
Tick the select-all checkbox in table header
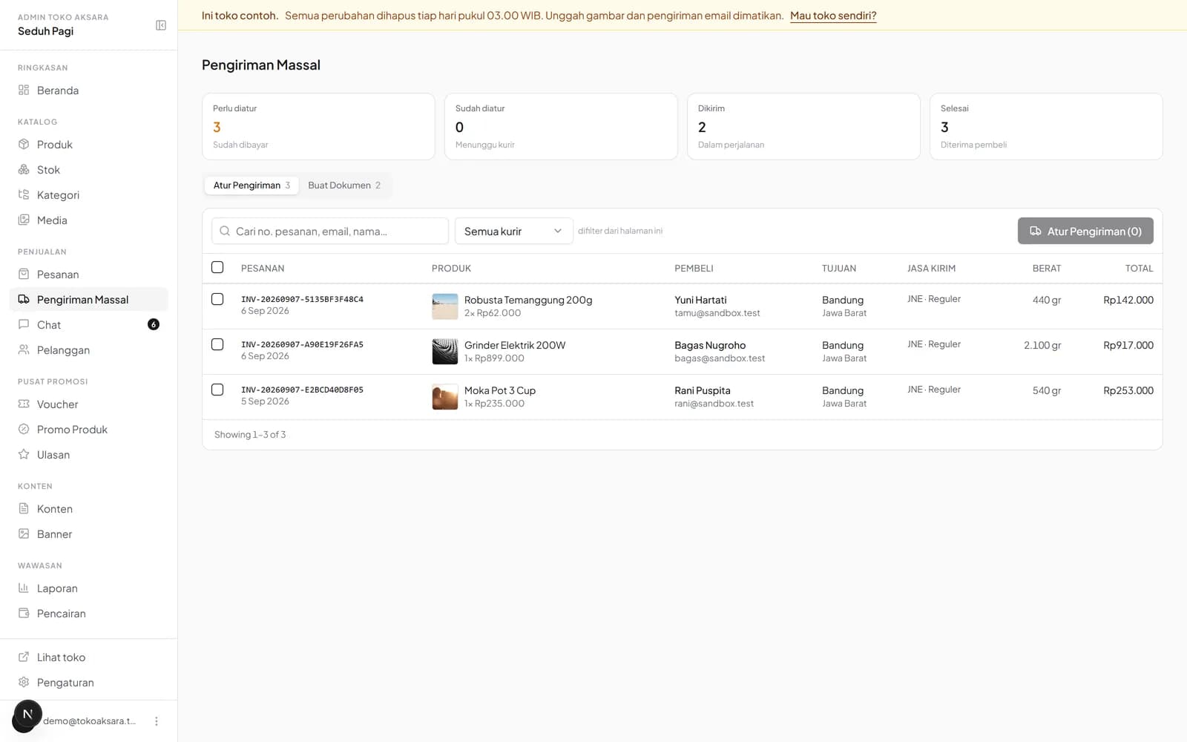coord(217,267)
